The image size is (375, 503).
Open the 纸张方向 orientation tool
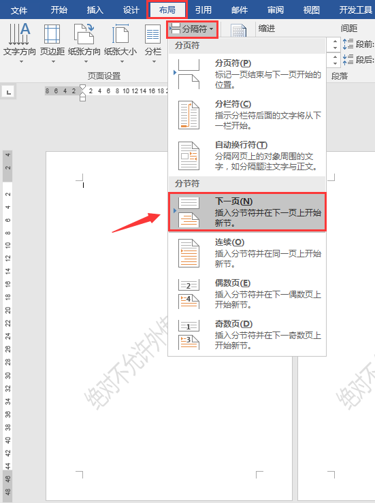point(84,43)
